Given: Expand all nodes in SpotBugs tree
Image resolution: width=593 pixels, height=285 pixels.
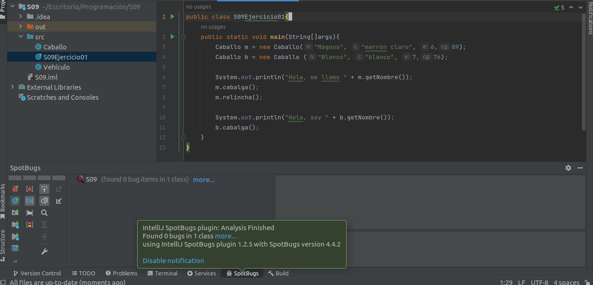Looking at the screenshot, I should pos(44,225).
